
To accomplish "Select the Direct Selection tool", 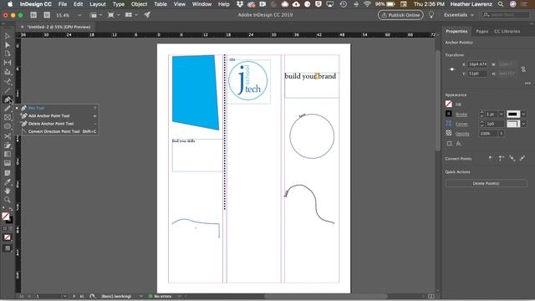I will coord(8,45).
